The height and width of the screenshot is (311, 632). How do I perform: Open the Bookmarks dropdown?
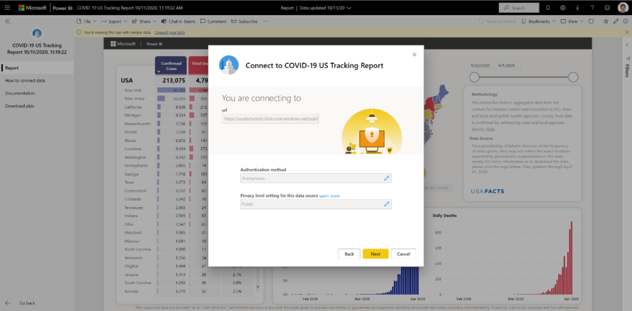[x=539, y=22]
